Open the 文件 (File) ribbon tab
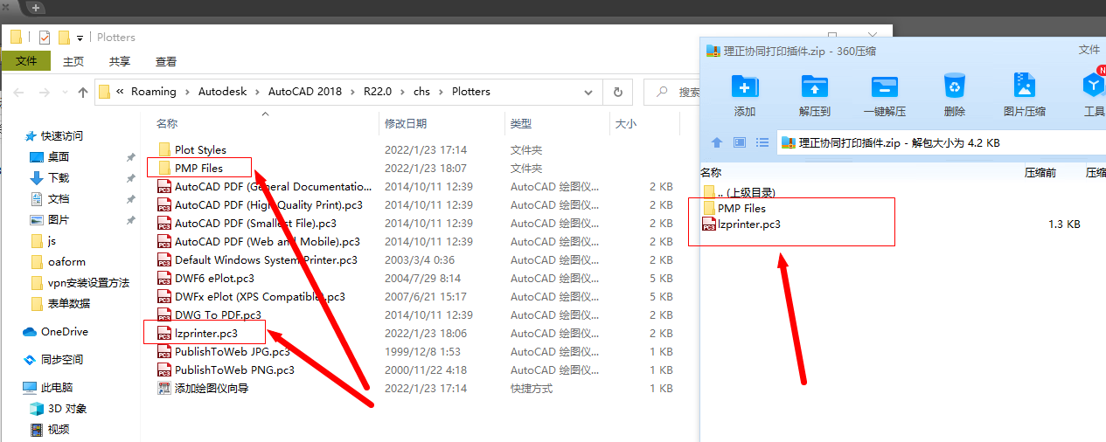Viewport: 1106px width, 442px height. pyautogui.click(x=26, y=61)
